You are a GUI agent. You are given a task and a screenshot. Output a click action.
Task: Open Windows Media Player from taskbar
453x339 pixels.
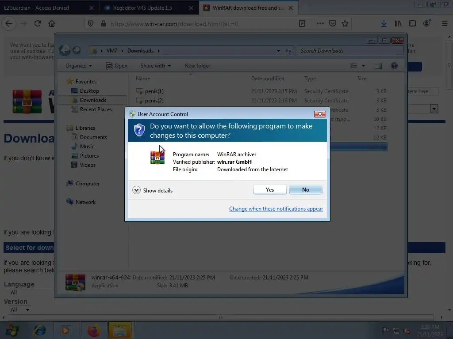[x=65, y=330]
